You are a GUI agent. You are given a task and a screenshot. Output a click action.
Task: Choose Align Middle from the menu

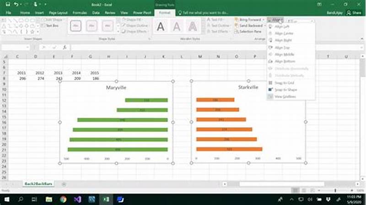click(291, 54)
